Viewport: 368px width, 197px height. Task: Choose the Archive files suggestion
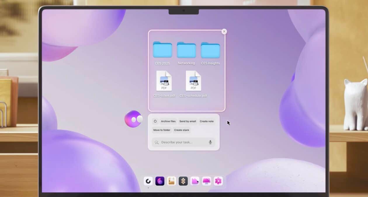(168, 121)
